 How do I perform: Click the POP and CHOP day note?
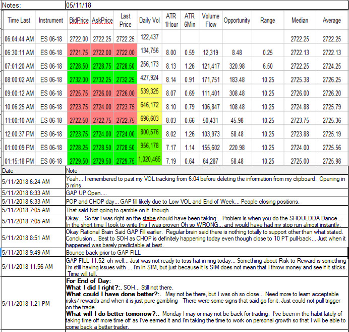click(207, 202)
